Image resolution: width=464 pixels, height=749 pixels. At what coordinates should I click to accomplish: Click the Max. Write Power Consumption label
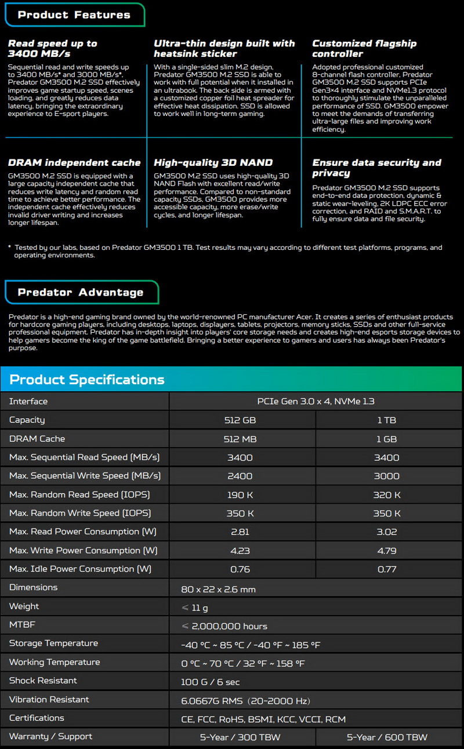83,551
